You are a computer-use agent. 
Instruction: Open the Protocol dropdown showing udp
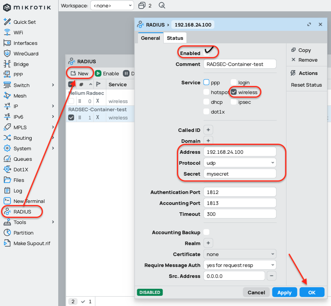[x=240, y=163]
